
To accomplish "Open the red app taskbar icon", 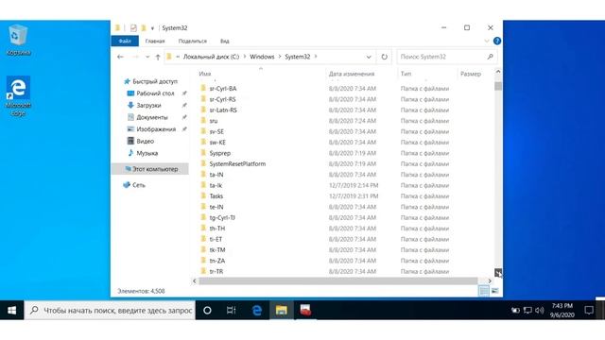I will (x=305, y=311).
